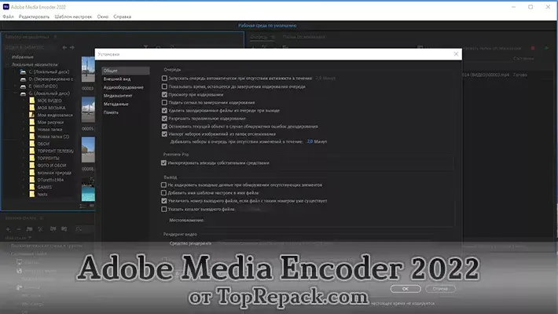The height and width of the screenshot is (314, 558).
Task: Switch to the Папки отслеживания tab
Action: tap(304, 37)
